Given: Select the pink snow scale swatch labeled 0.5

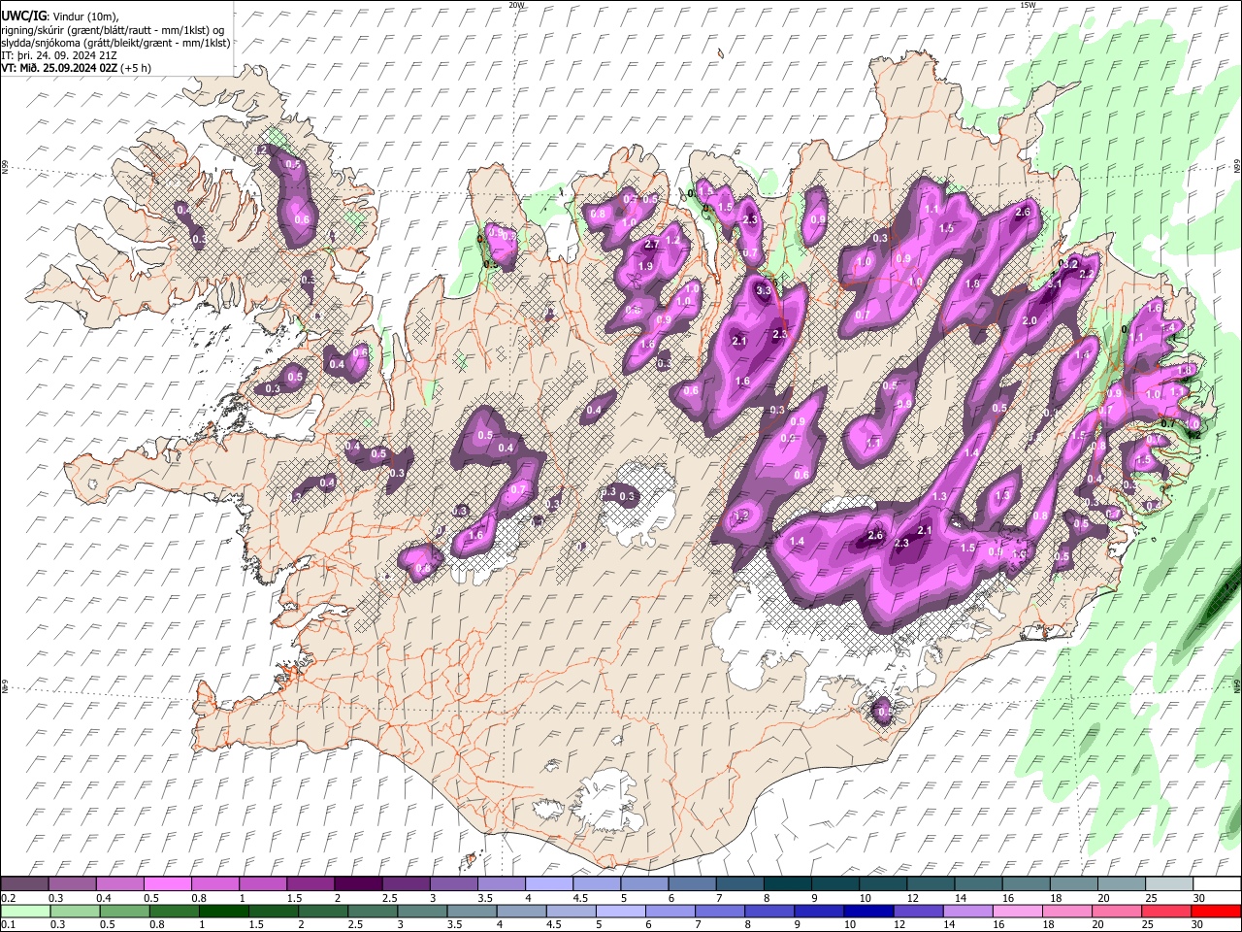Looking at the screenshot, I should tap(167, 883).
